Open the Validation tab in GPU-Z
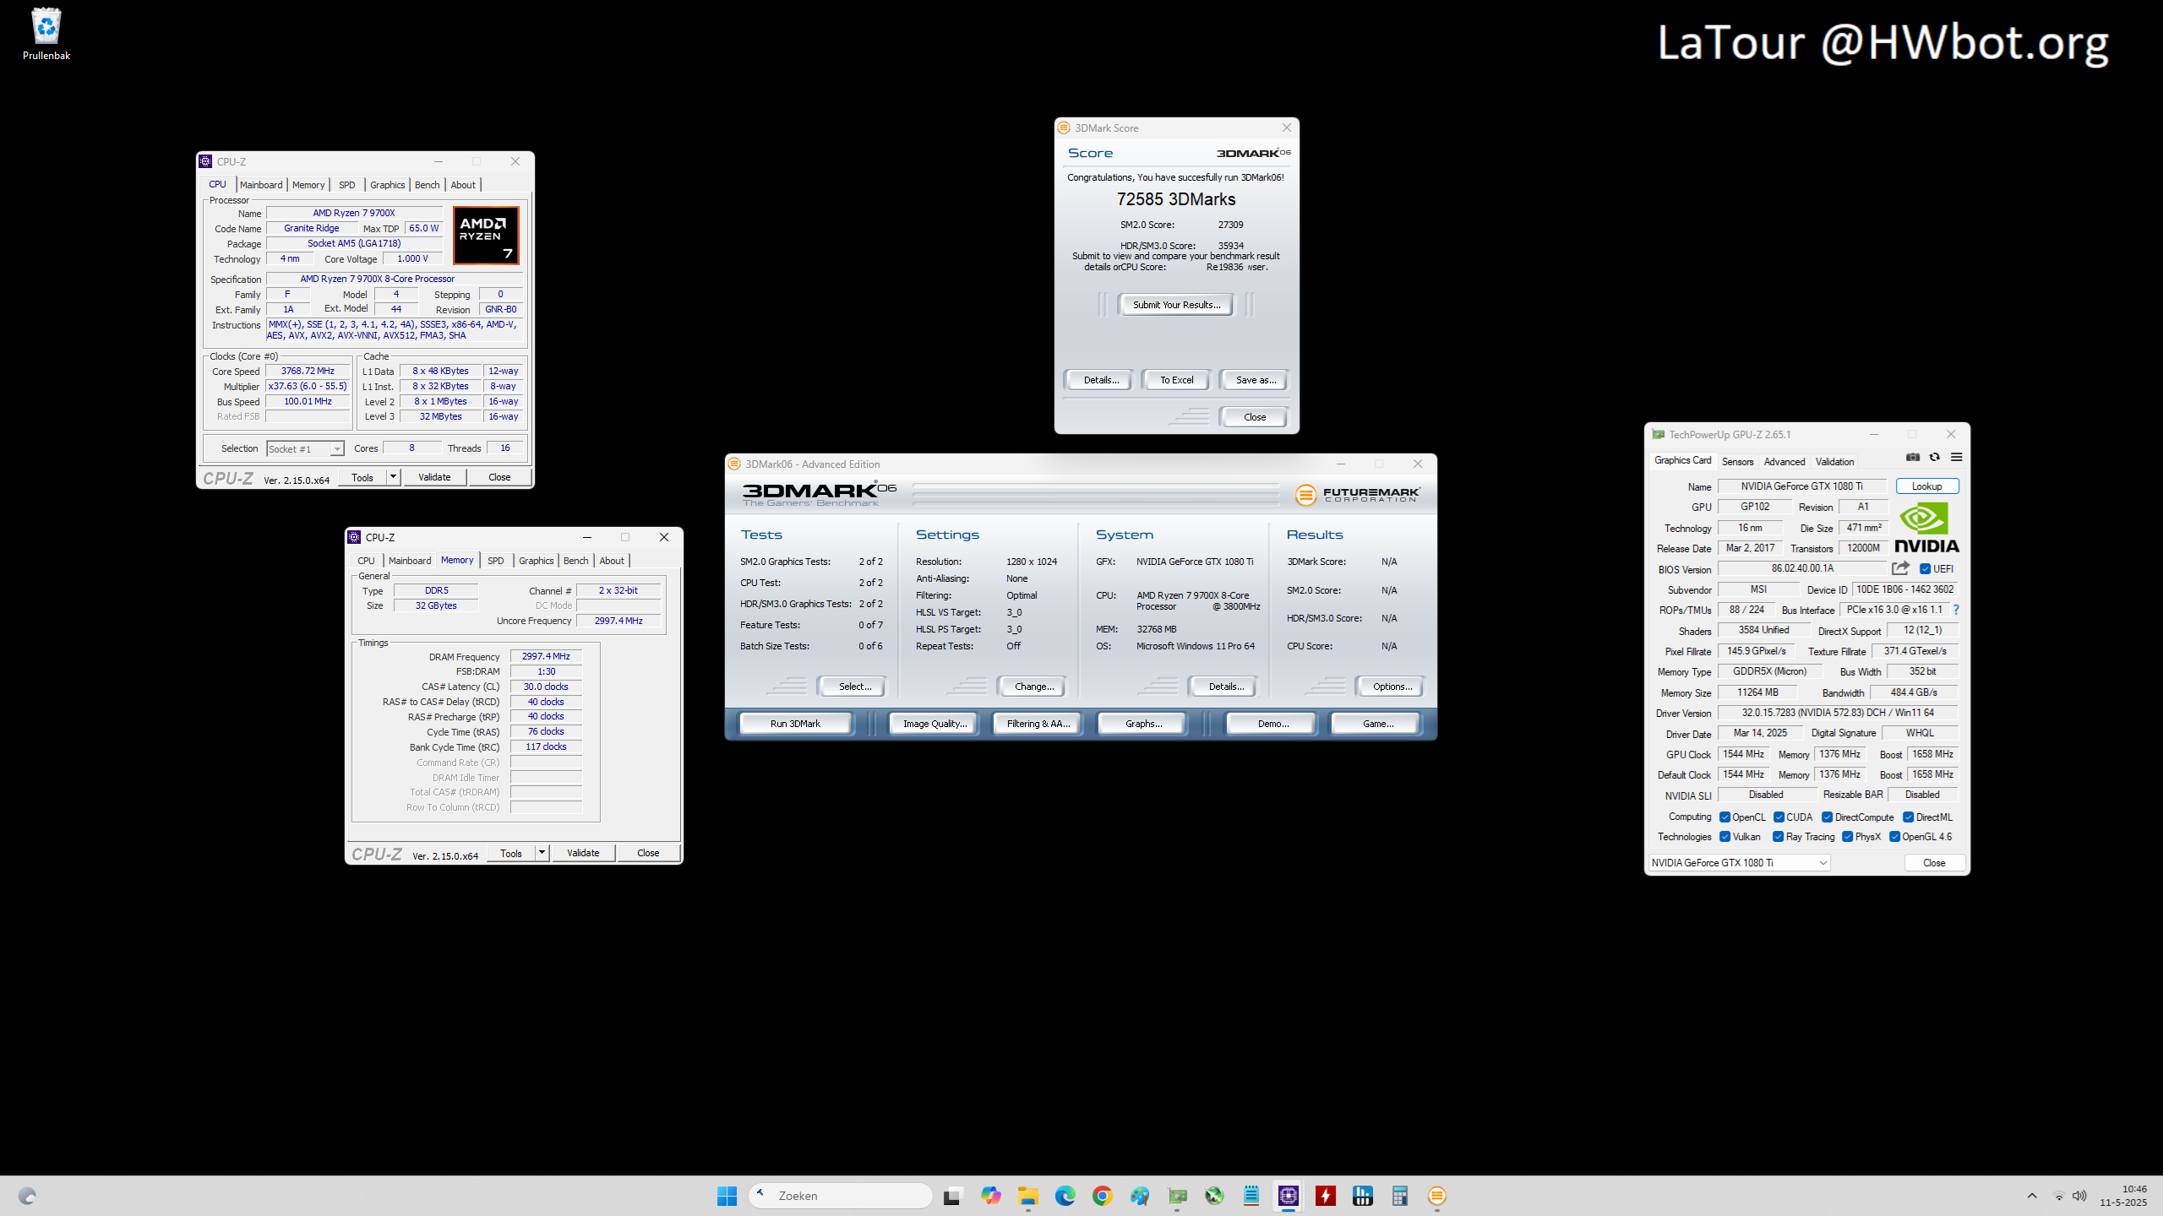 coord(1835,462)
